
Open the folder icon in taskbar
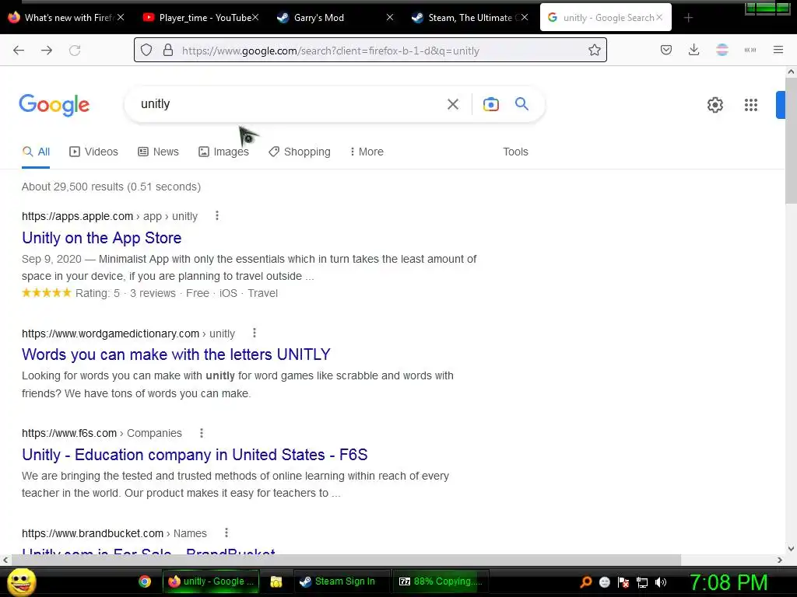click(276, 581)
